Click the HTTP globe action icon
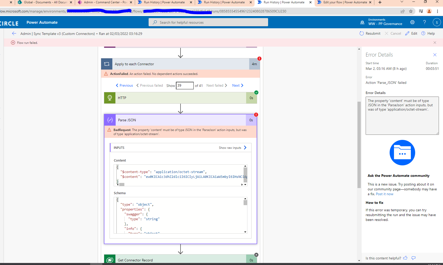443x265 pixels. click(110, 98)
